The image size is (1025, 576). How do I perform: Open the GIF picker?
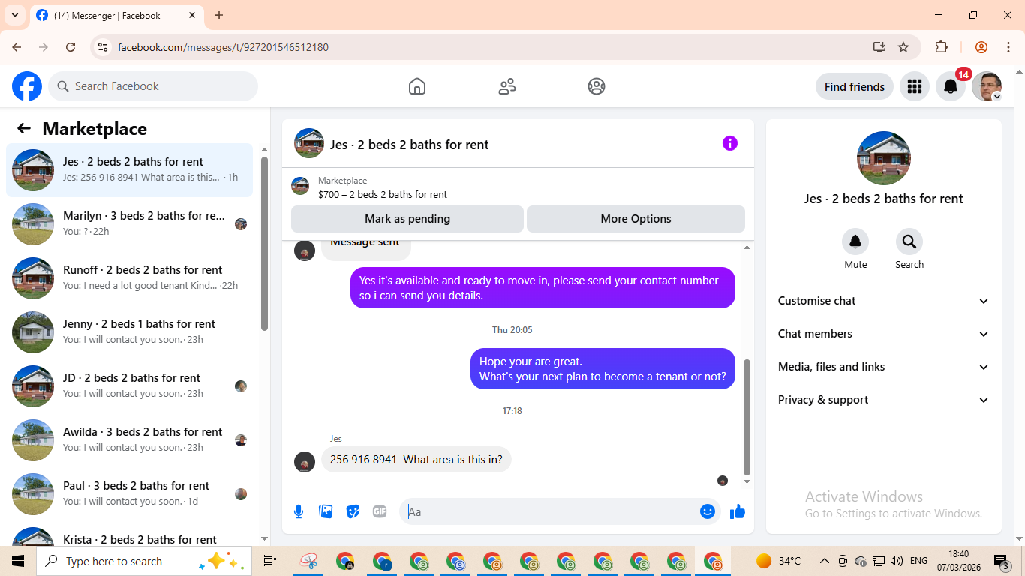point(380,511)
